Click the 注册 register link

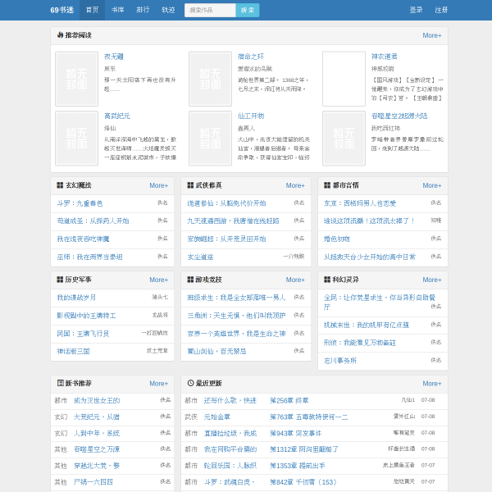coord(441,10)
